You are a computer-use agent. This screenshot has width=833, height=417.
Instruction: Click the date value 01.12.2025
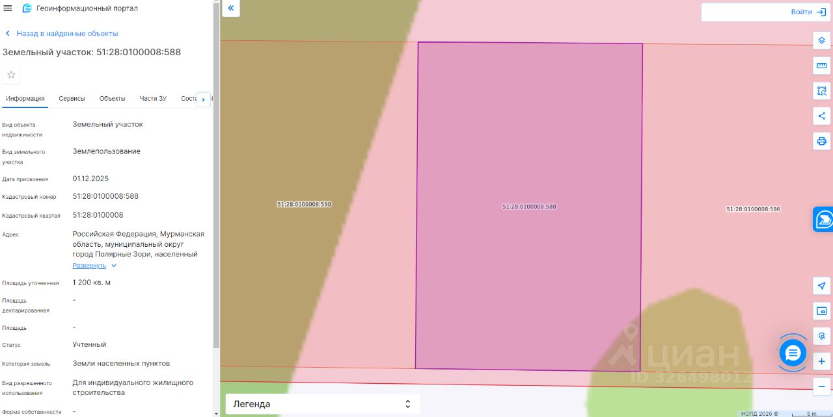point(90,179)
